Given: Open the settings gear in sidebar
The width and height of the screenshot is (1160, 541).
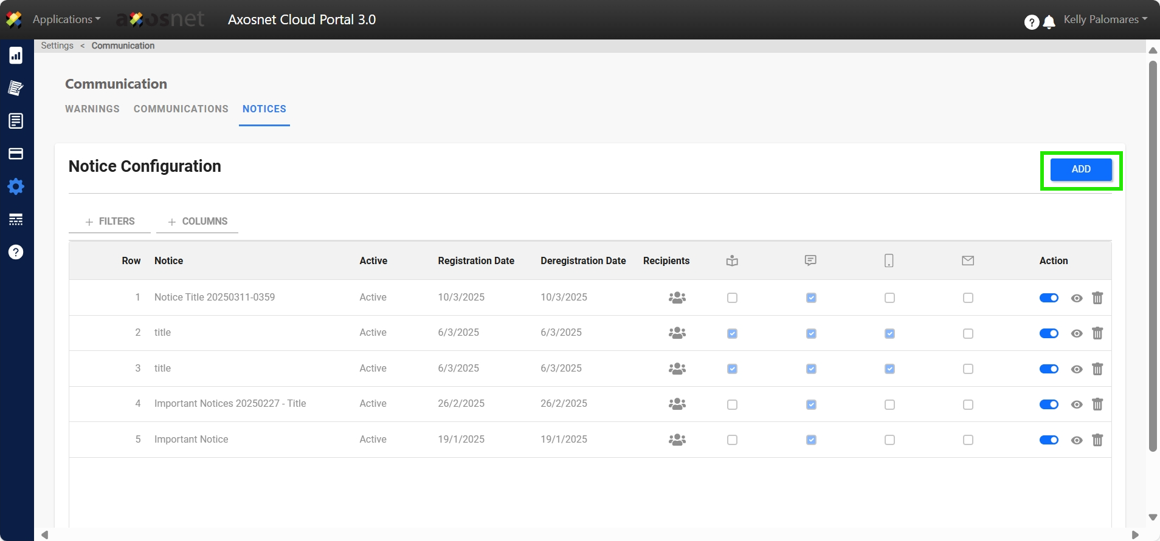Looking at the screenshot, I should pos(16,186).
